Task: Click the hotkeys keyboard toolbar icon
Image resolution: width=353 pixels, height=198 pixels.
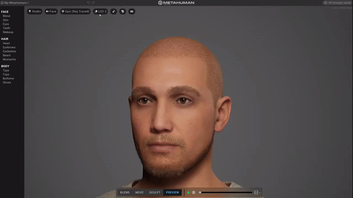Action: pyautogui.click(x=131, y=11)
